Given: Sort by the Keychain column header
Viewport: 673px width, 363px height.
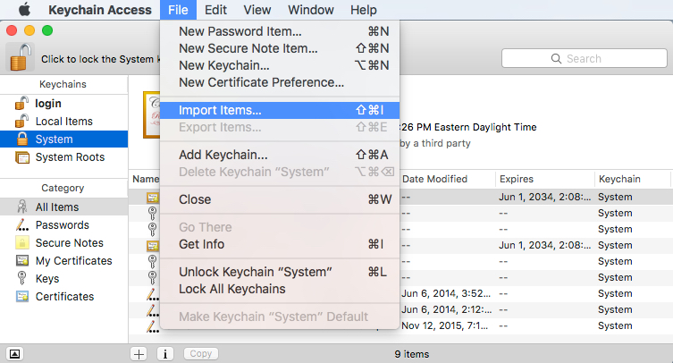Looking at the screenshot, I should click(632, 179).
